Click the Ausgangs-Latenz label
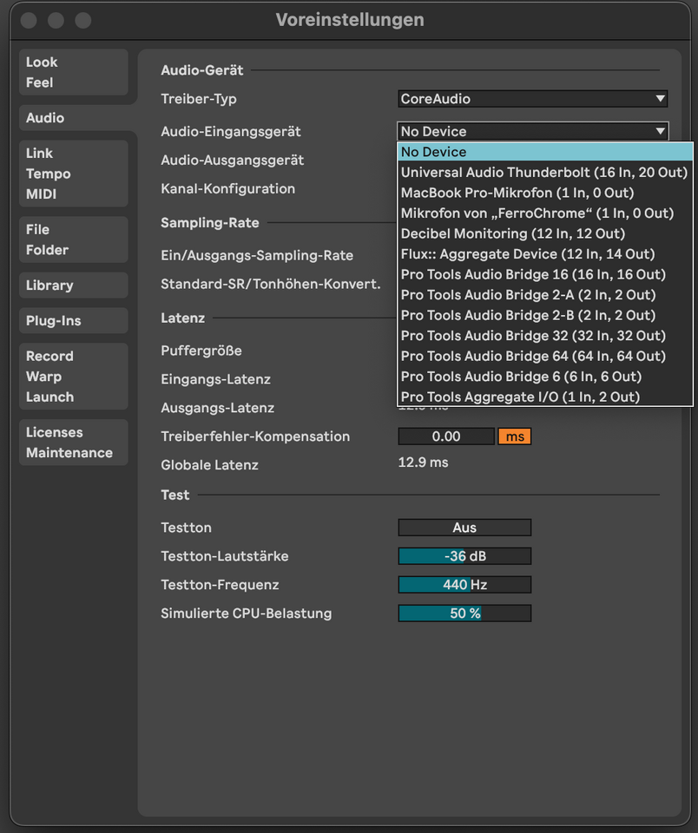This screenshot has height=833, width=698. [x=217, y=408]
